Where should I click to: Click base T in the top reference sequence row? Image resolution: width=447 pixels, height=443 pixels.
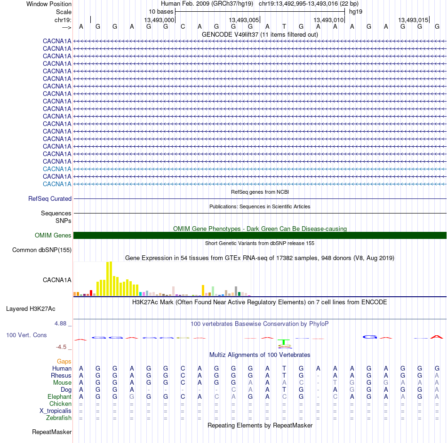[x=284, y=26]
